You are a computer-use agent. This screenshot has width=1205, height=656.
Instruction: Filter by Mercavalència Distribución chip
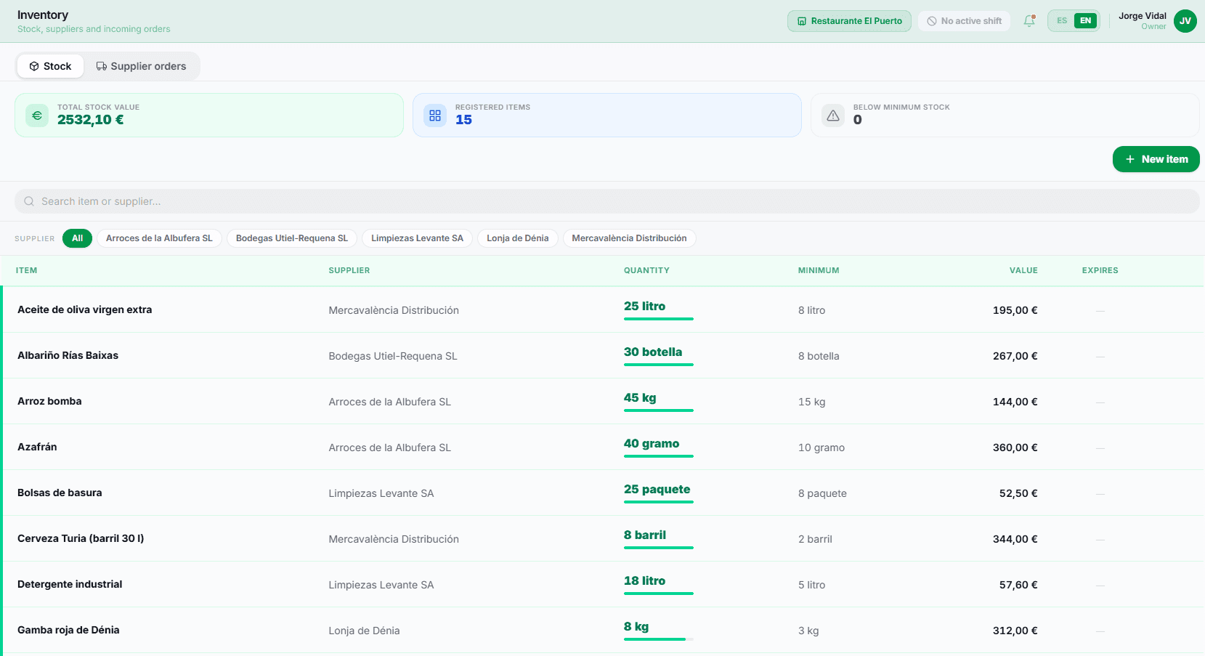629,238
